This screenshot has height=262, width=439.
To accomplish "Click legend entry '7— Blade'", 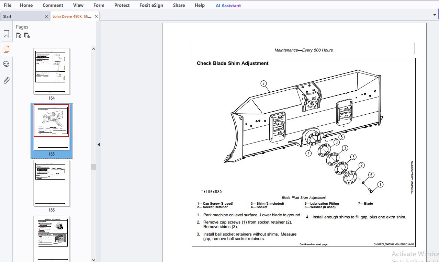I will pos(365,204).
